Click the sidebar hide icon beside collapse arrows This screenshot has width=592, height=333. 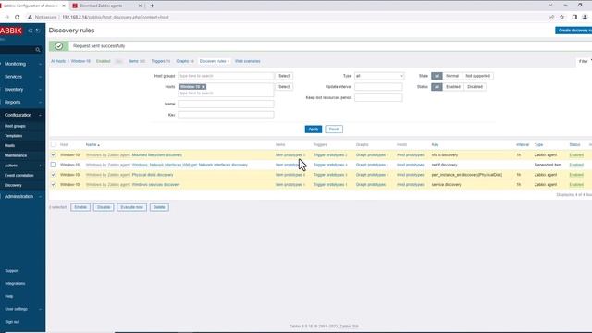pos(38,31)
